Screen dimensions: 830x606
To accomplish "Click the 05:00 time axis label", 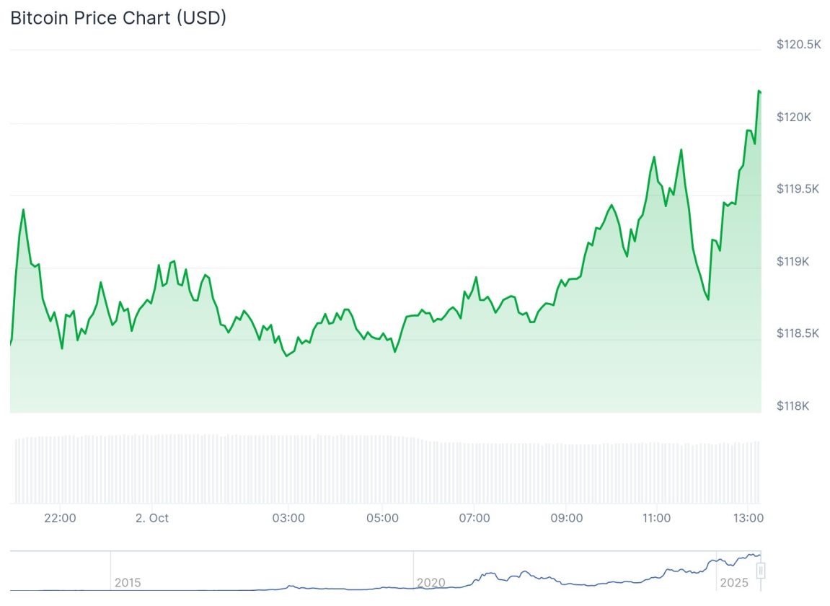I will tap(382, 518).
